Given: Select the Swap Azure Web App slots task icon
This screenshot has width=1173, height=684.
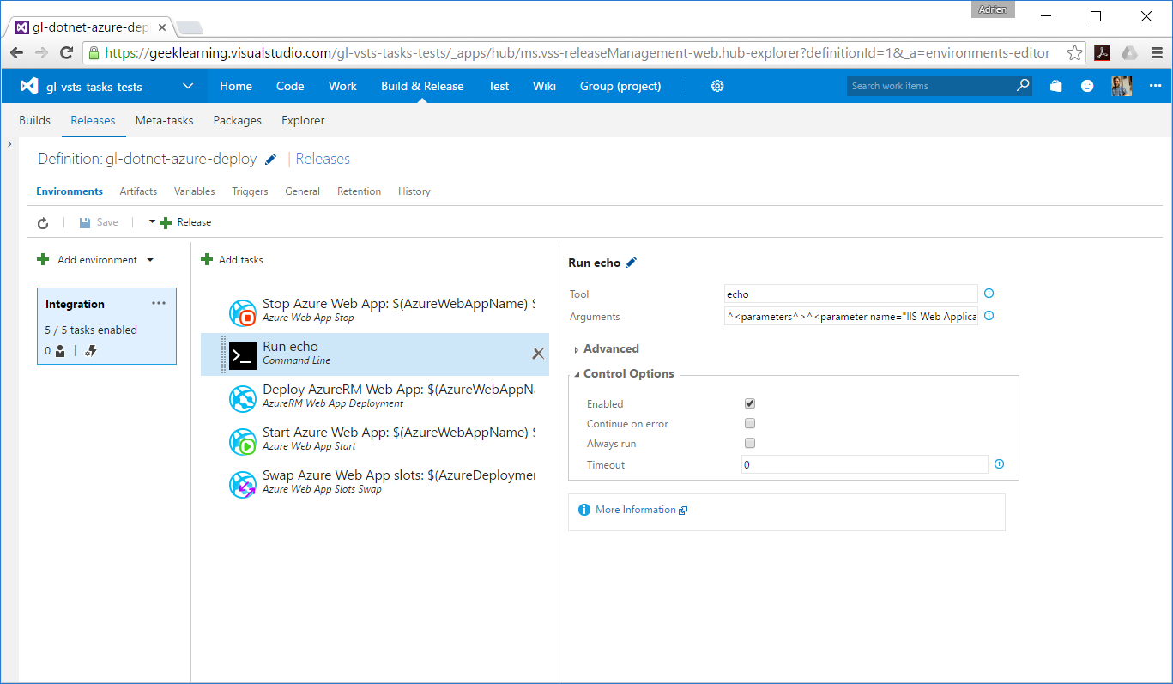Looking at the screenshot, I should point(243,484).
